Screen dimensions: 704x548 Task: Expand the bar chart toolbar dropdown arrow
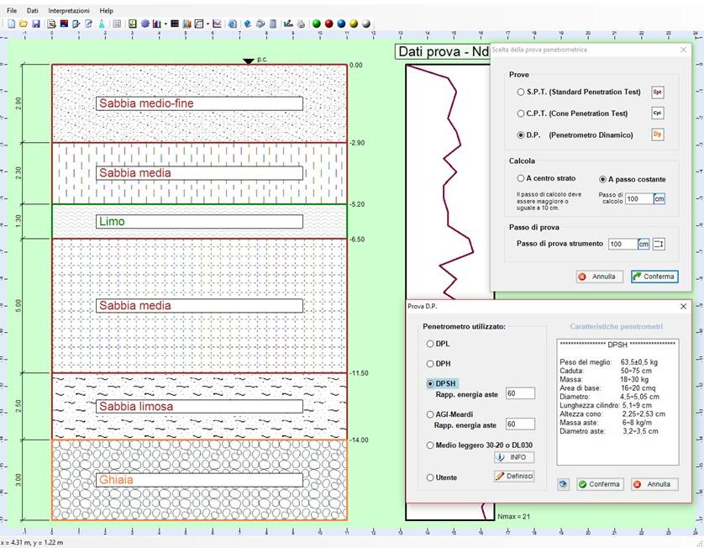pos(165,24)
